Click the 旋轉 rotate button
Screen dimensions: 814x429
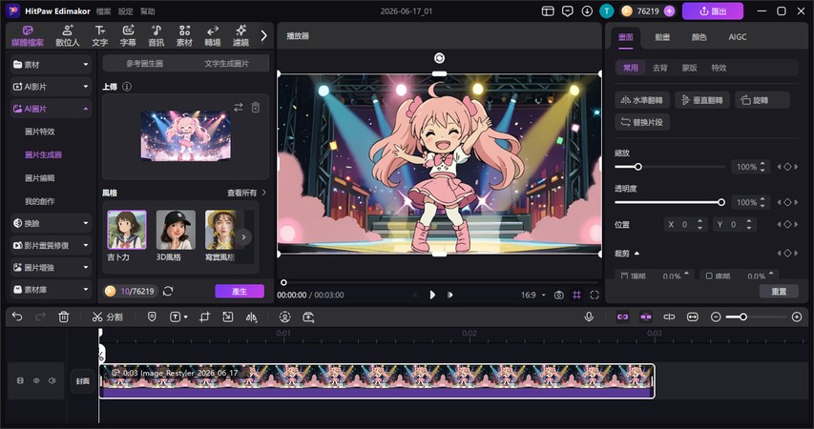coord(762,100)
